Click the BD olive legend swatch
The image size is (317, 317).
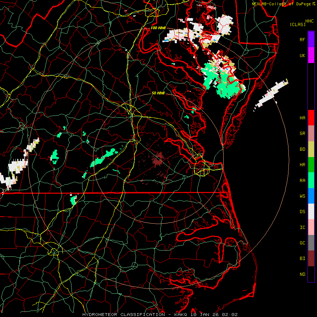pyautogui.click(x=311, y=149)
